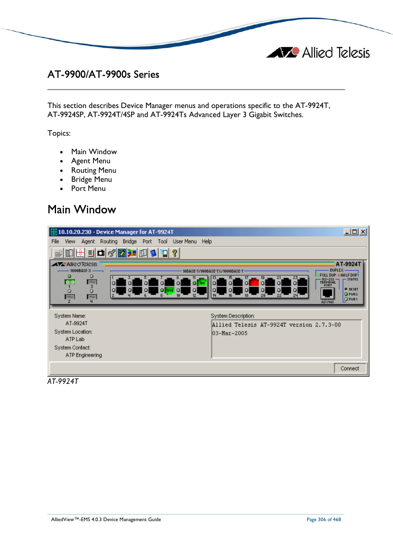This screenshot has width=393, height=557.
Task: Click the colored cables toolbar icon
Action: [132, 253]
